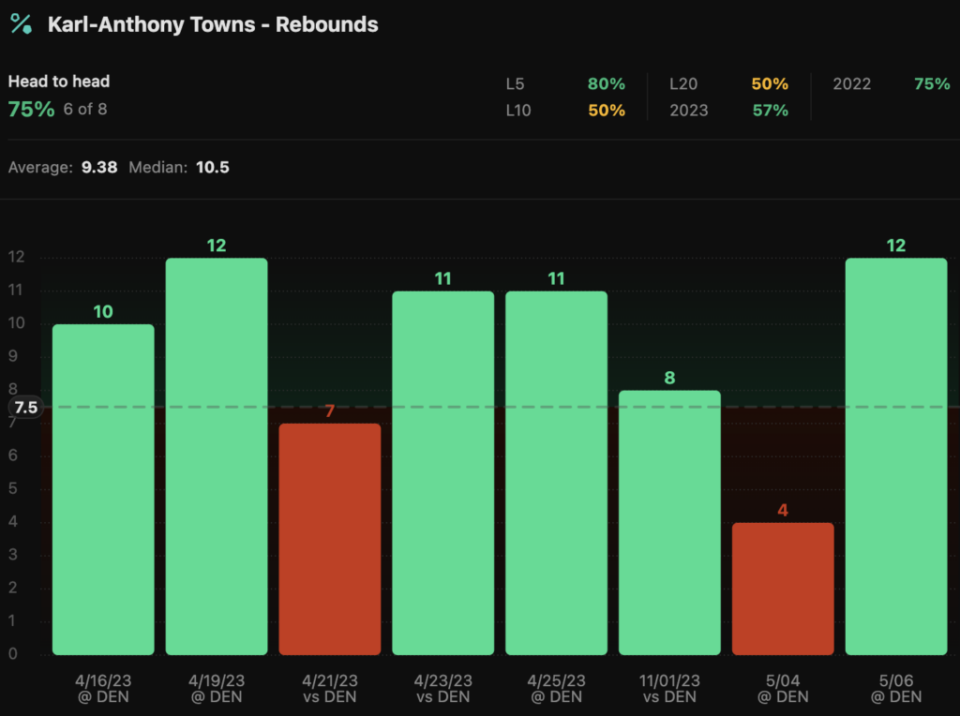Screen dimensions: 960x716
Task: Click the 50% value next to L10
Action: tap(607, 111)
